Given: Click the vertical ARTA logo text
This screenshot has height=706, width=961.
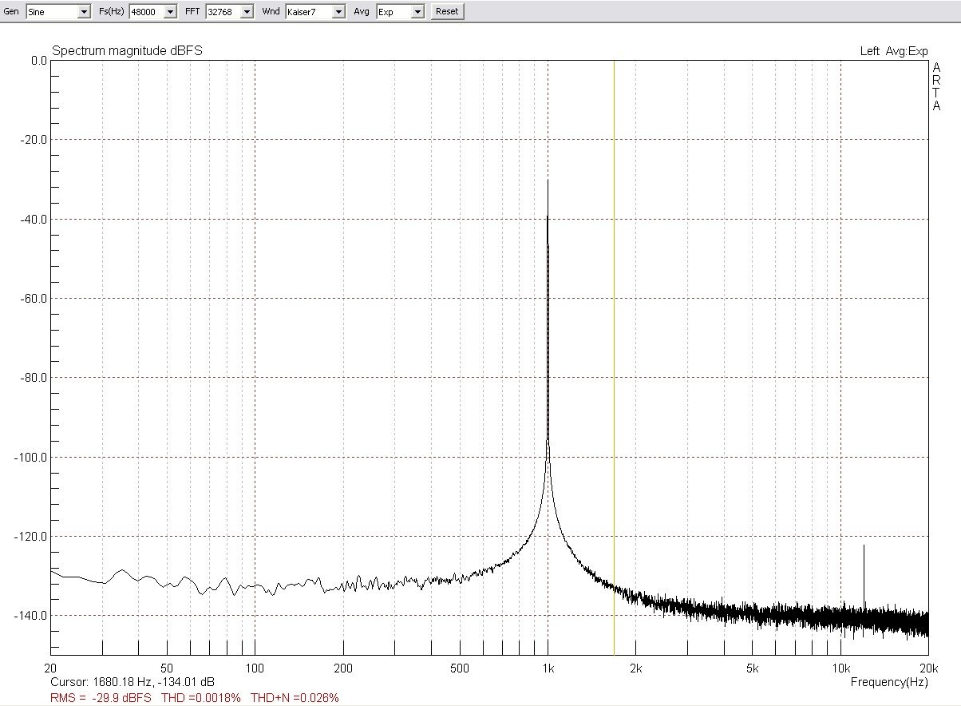Looking at the screenshot, I should pos(937,87).
